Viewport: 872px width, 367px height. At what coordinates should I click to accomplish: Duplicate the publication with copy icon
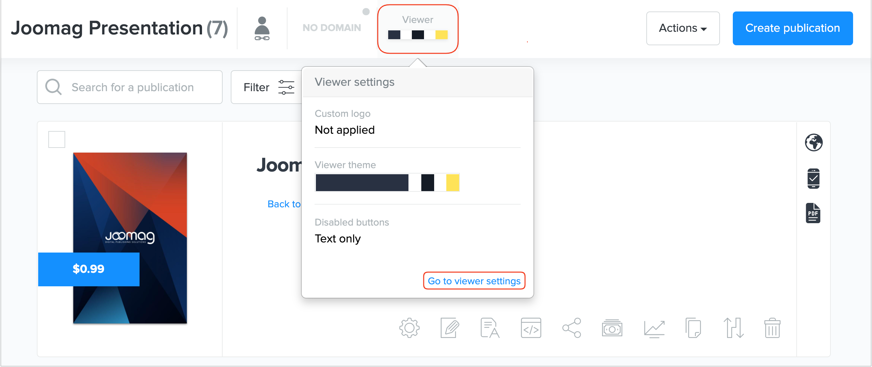click(x=693, y=327)
